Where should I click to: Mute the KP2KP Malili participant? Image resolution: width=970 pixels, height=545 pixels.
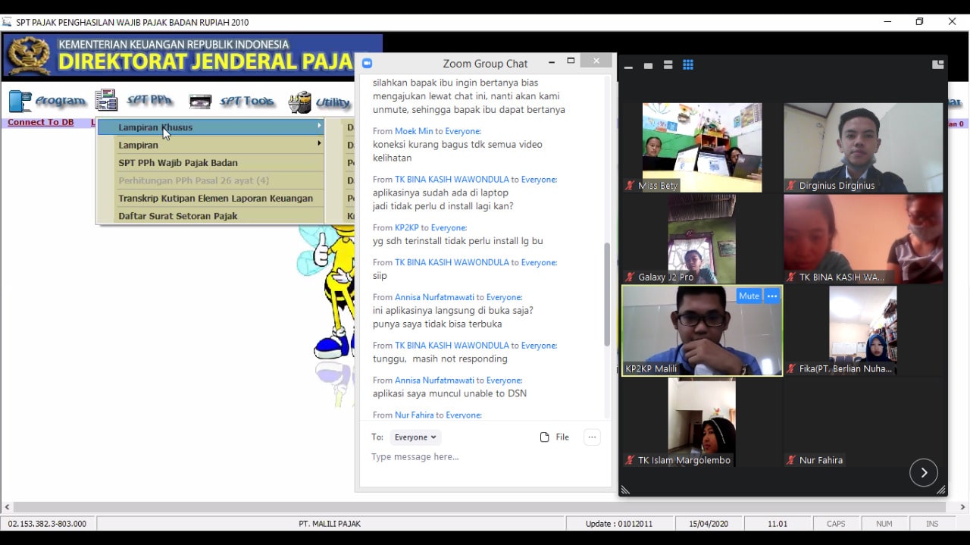(749, 296)
